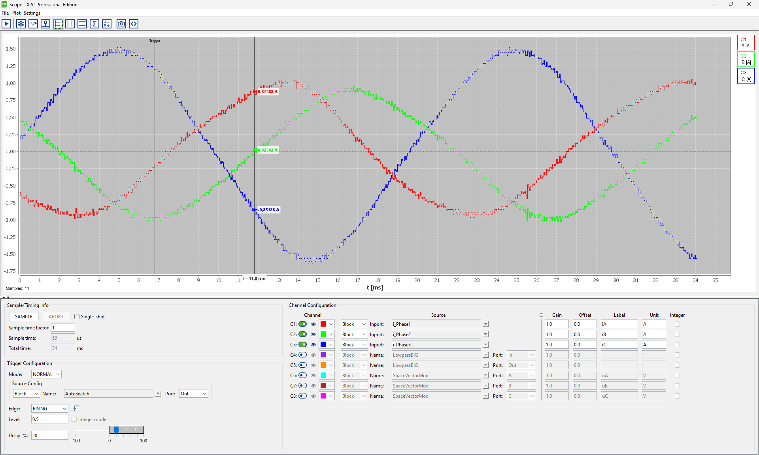Click the C3 iC legend box

click(x=746, y=76)
